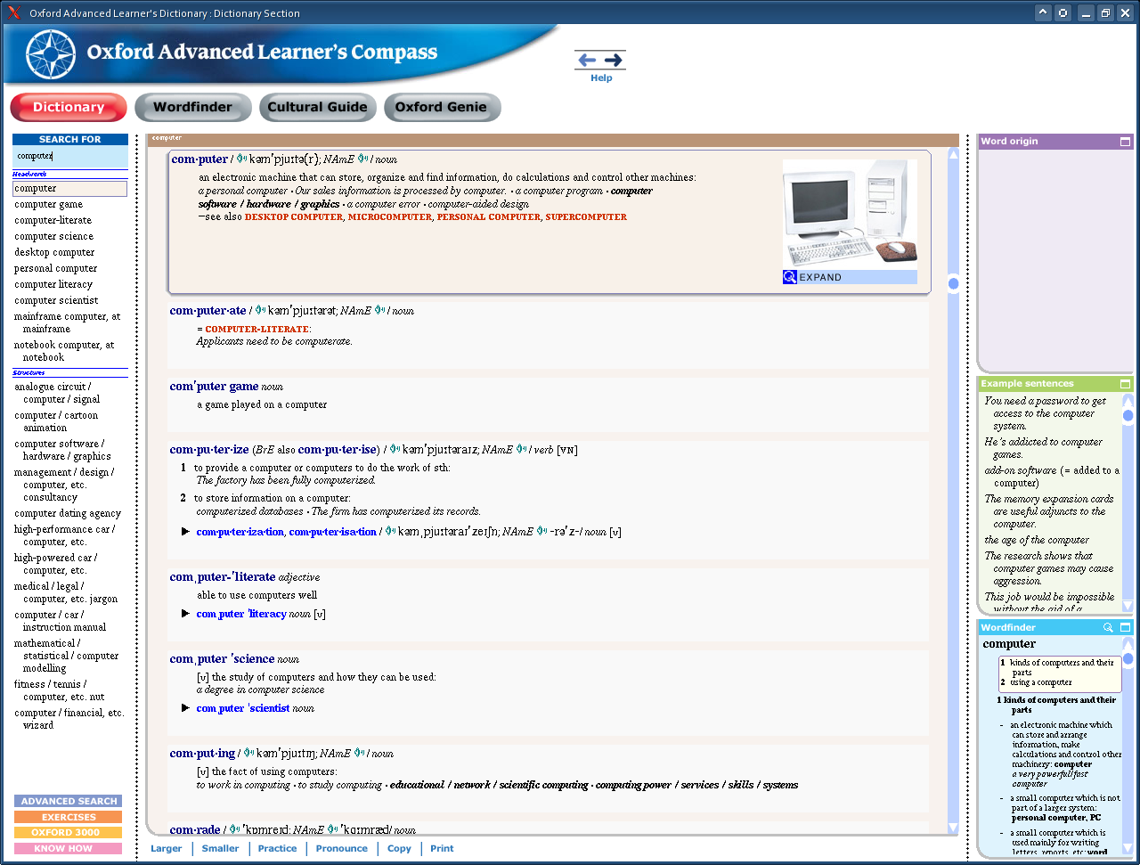Follow the MICROCOMPUTER cross-reference
The image size is (1140, 865).
(x=389, y=216)
